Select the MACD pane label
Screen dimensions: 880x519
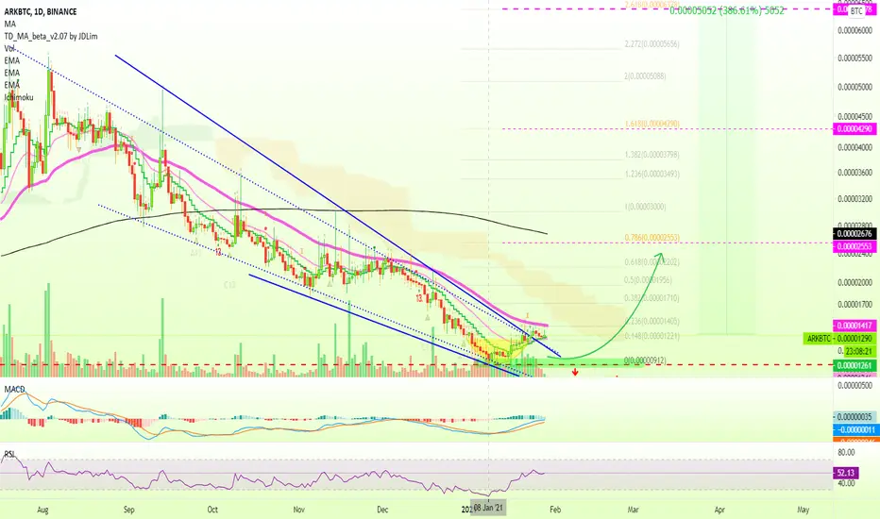coord(14,390)
